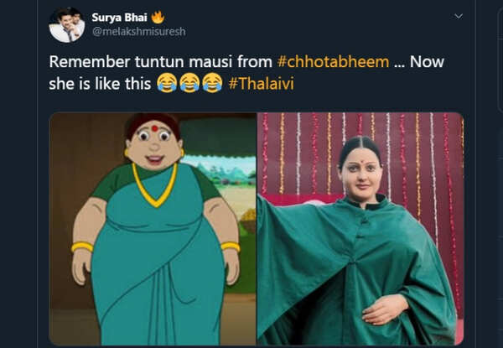Click the 'Remember tuntun mausi from' text
The image size is (503, 348).
click(x=160, y=61)
